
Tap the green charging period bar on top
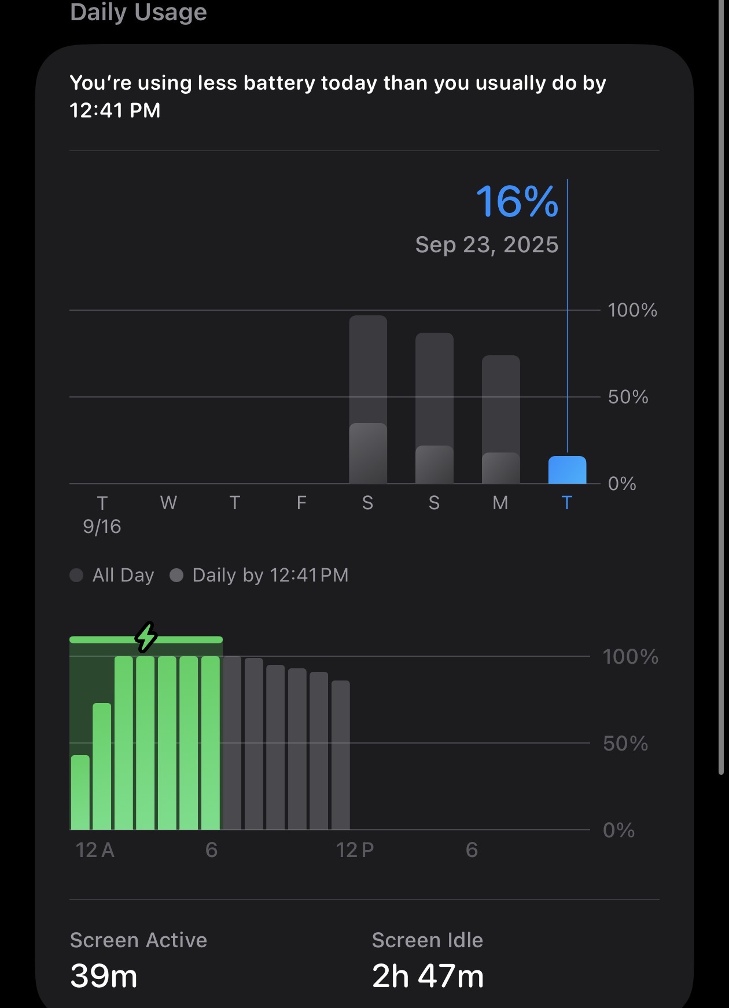[x=146, y=640]
